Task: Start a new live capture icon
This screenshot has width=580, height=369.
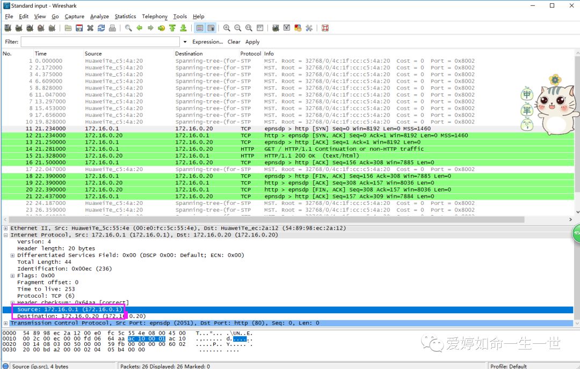Action: tap(30, 28)
